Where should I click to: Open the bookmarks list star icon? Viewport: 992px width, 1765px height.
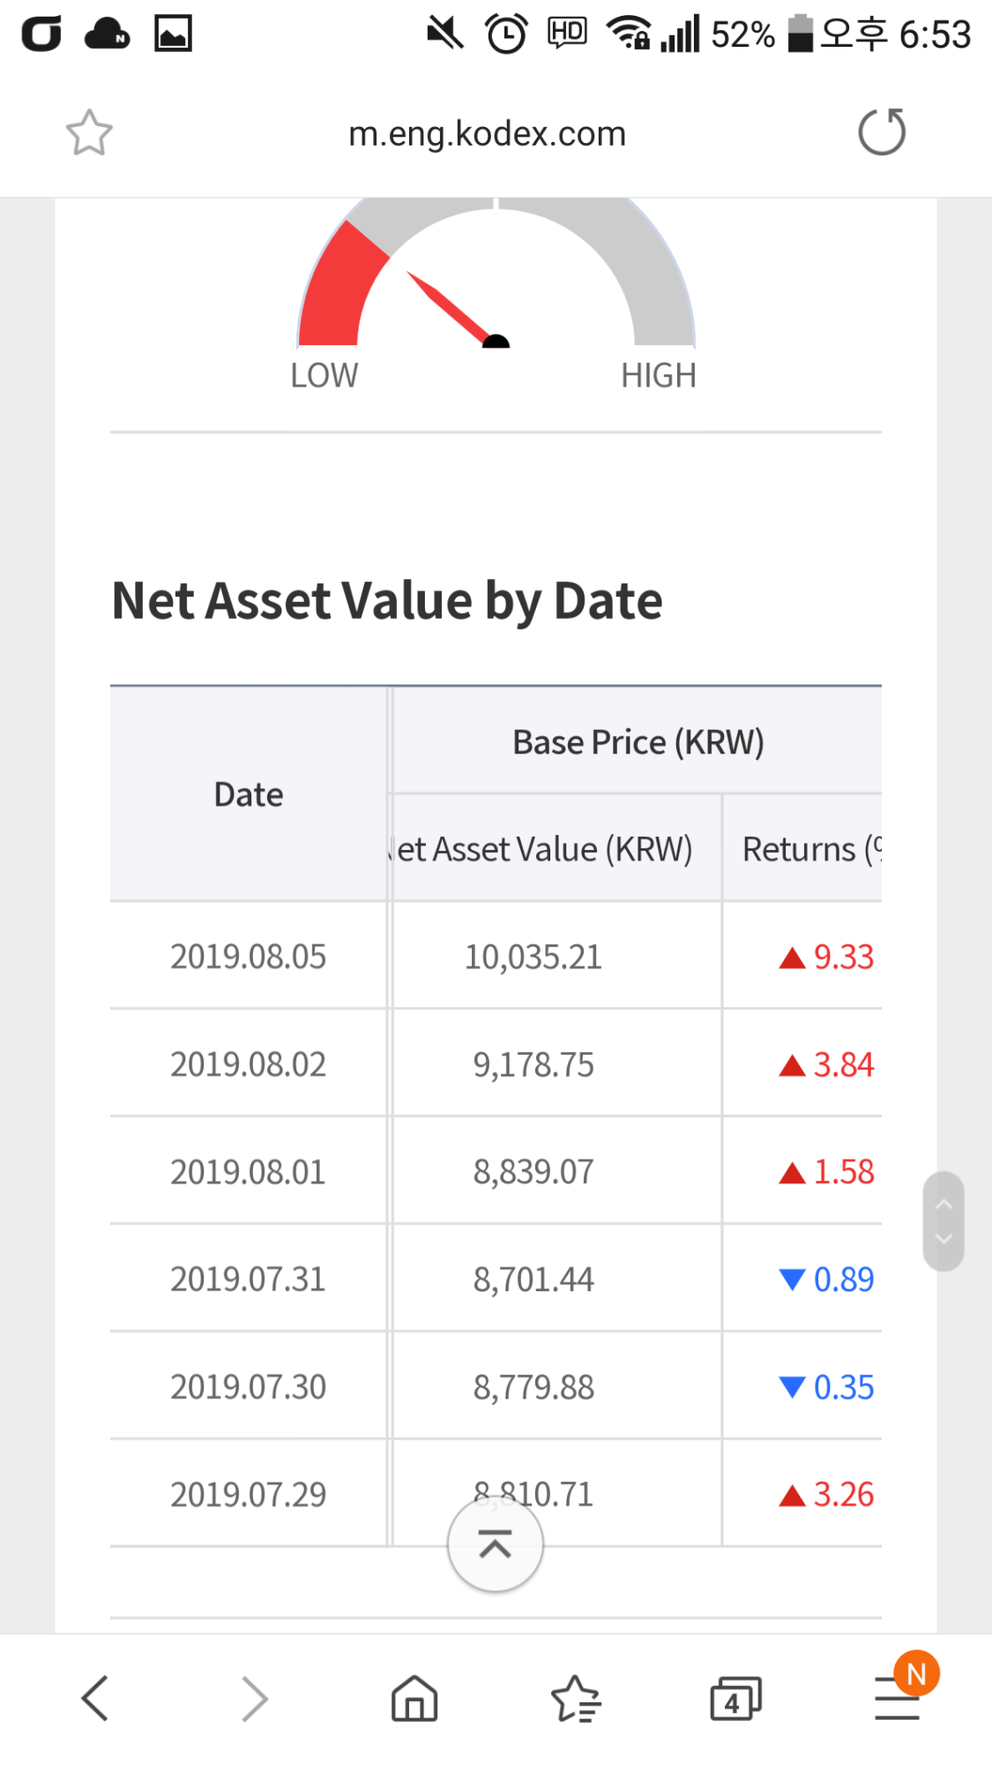pos(575,1698)
